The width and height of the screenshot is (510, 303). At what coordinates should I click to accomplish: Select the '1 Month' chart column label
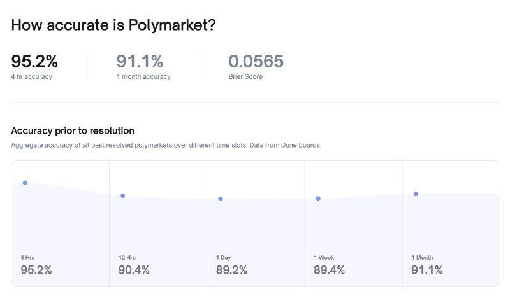(x=422, y=257)
